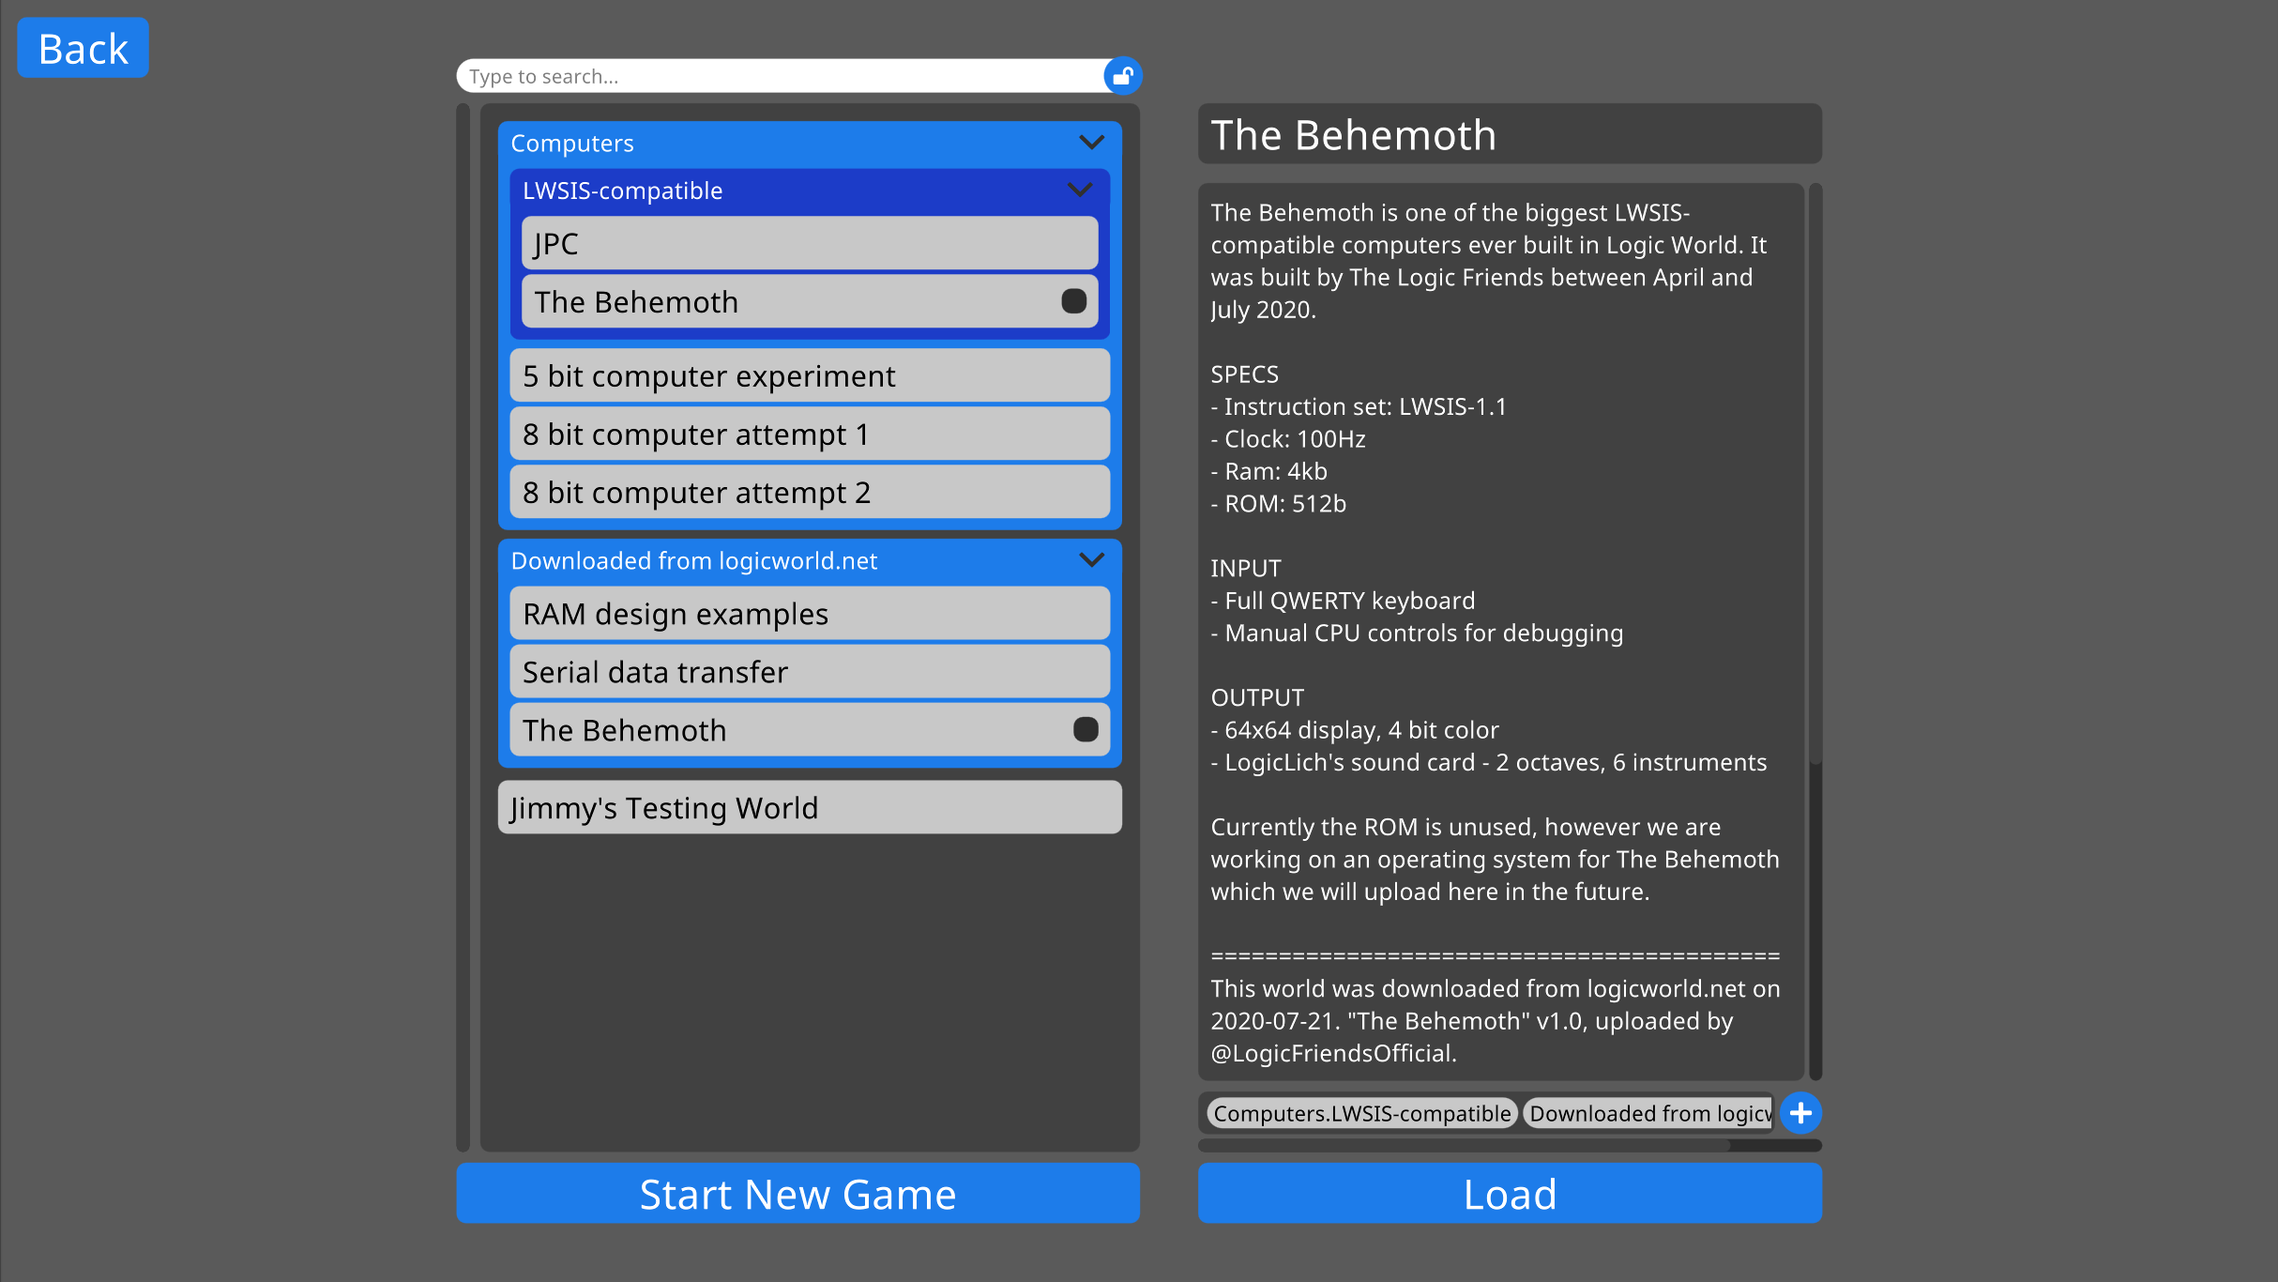
Task: Click the lock icon beside search
Action: click(x=1123, y=76)
